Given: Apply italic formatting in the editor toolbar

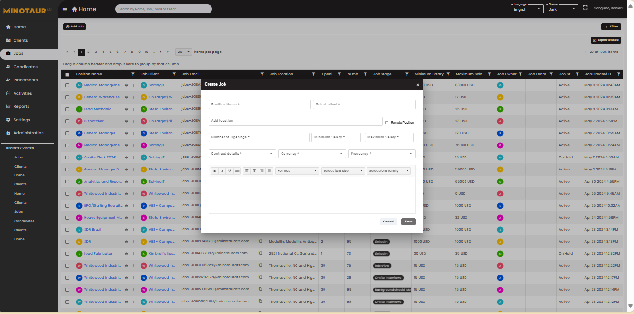Looking at the screenshot, I should 222,170.
